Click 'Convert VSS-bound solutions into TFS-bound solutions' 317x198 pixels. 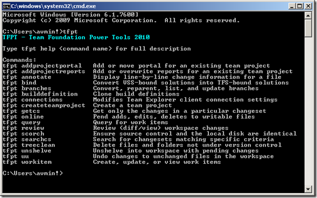pyautogui.click(x=191, y=82)
